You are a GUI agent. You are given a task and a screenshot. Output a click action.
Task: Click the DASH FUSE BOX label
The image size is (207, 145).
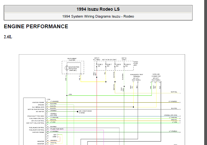[136, 63]
